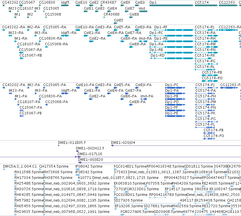Click the IM2 gene label
The height and width of the screenshot is (216, 241).
[30, 14]
